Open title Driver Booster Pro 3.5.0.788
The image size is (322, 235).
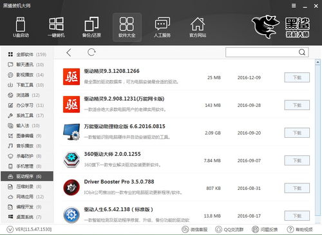[119, 182]
